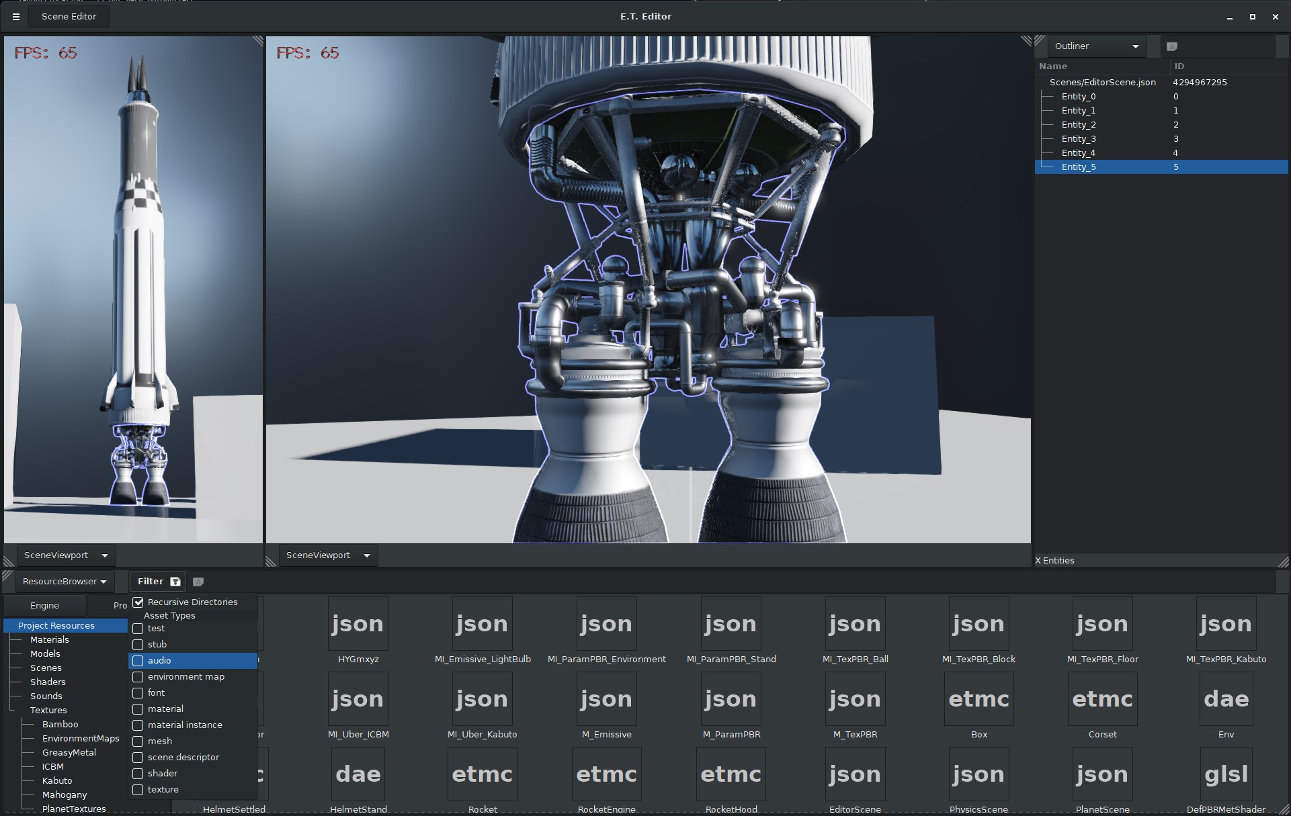Open the hamburger menu in title bar

tap(16, 17)
